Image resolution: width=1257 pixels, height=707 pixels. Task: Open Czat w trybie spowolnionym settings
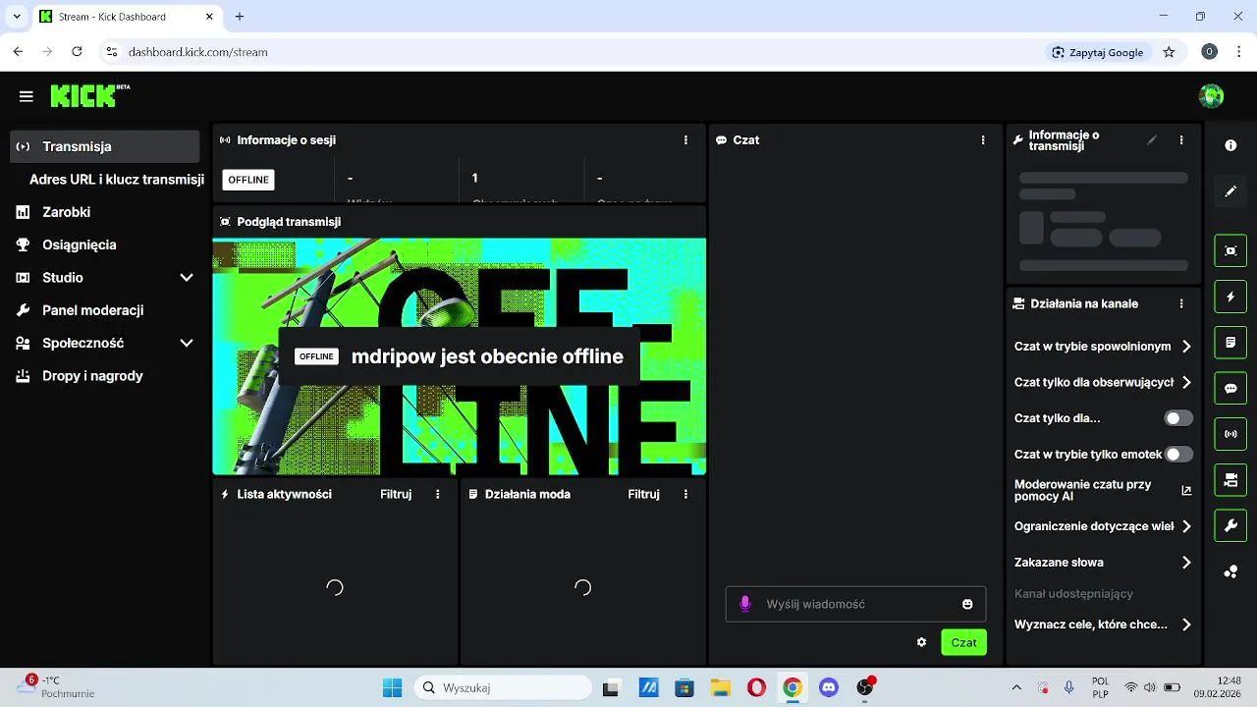(x=1103, y=347)
